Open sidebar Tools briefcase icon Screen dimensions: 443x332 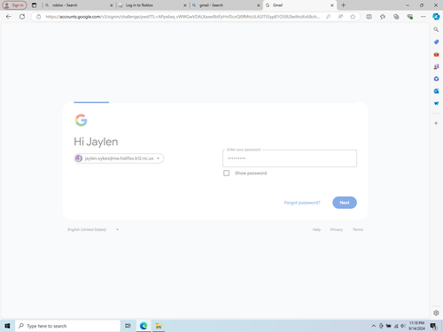point(436,54)
